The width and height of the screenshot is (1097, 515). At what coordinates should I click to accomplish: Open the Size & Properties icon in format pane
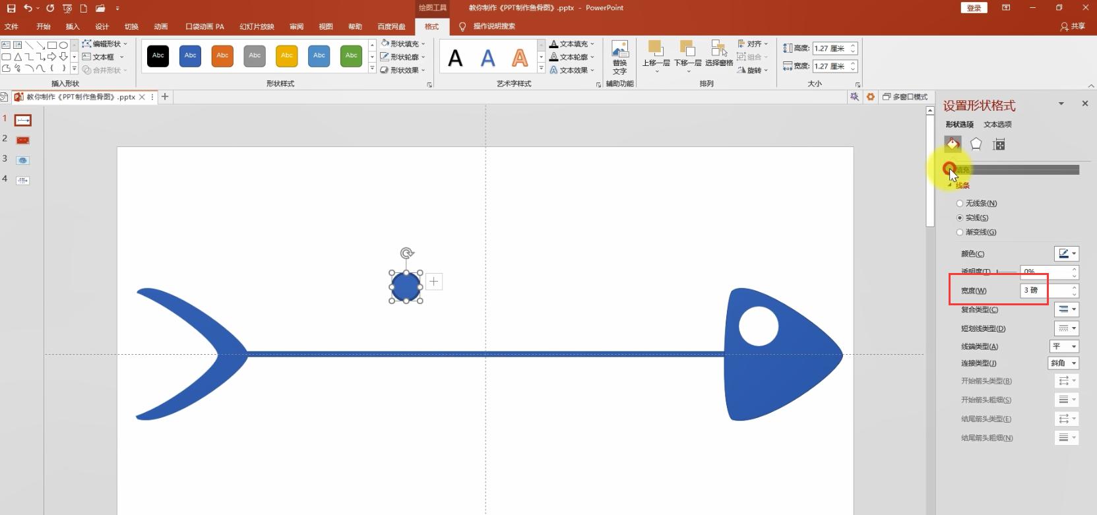click(x=999, y=144)
